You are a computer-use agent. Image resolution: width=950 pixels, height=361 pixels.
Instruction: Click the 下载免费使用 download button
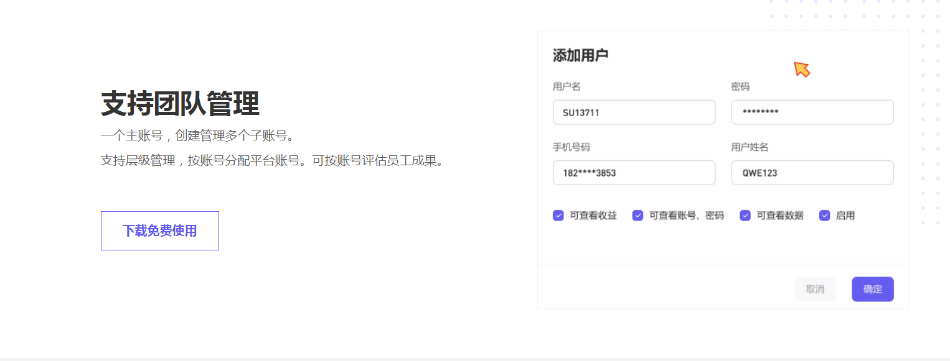click(159, 231)
